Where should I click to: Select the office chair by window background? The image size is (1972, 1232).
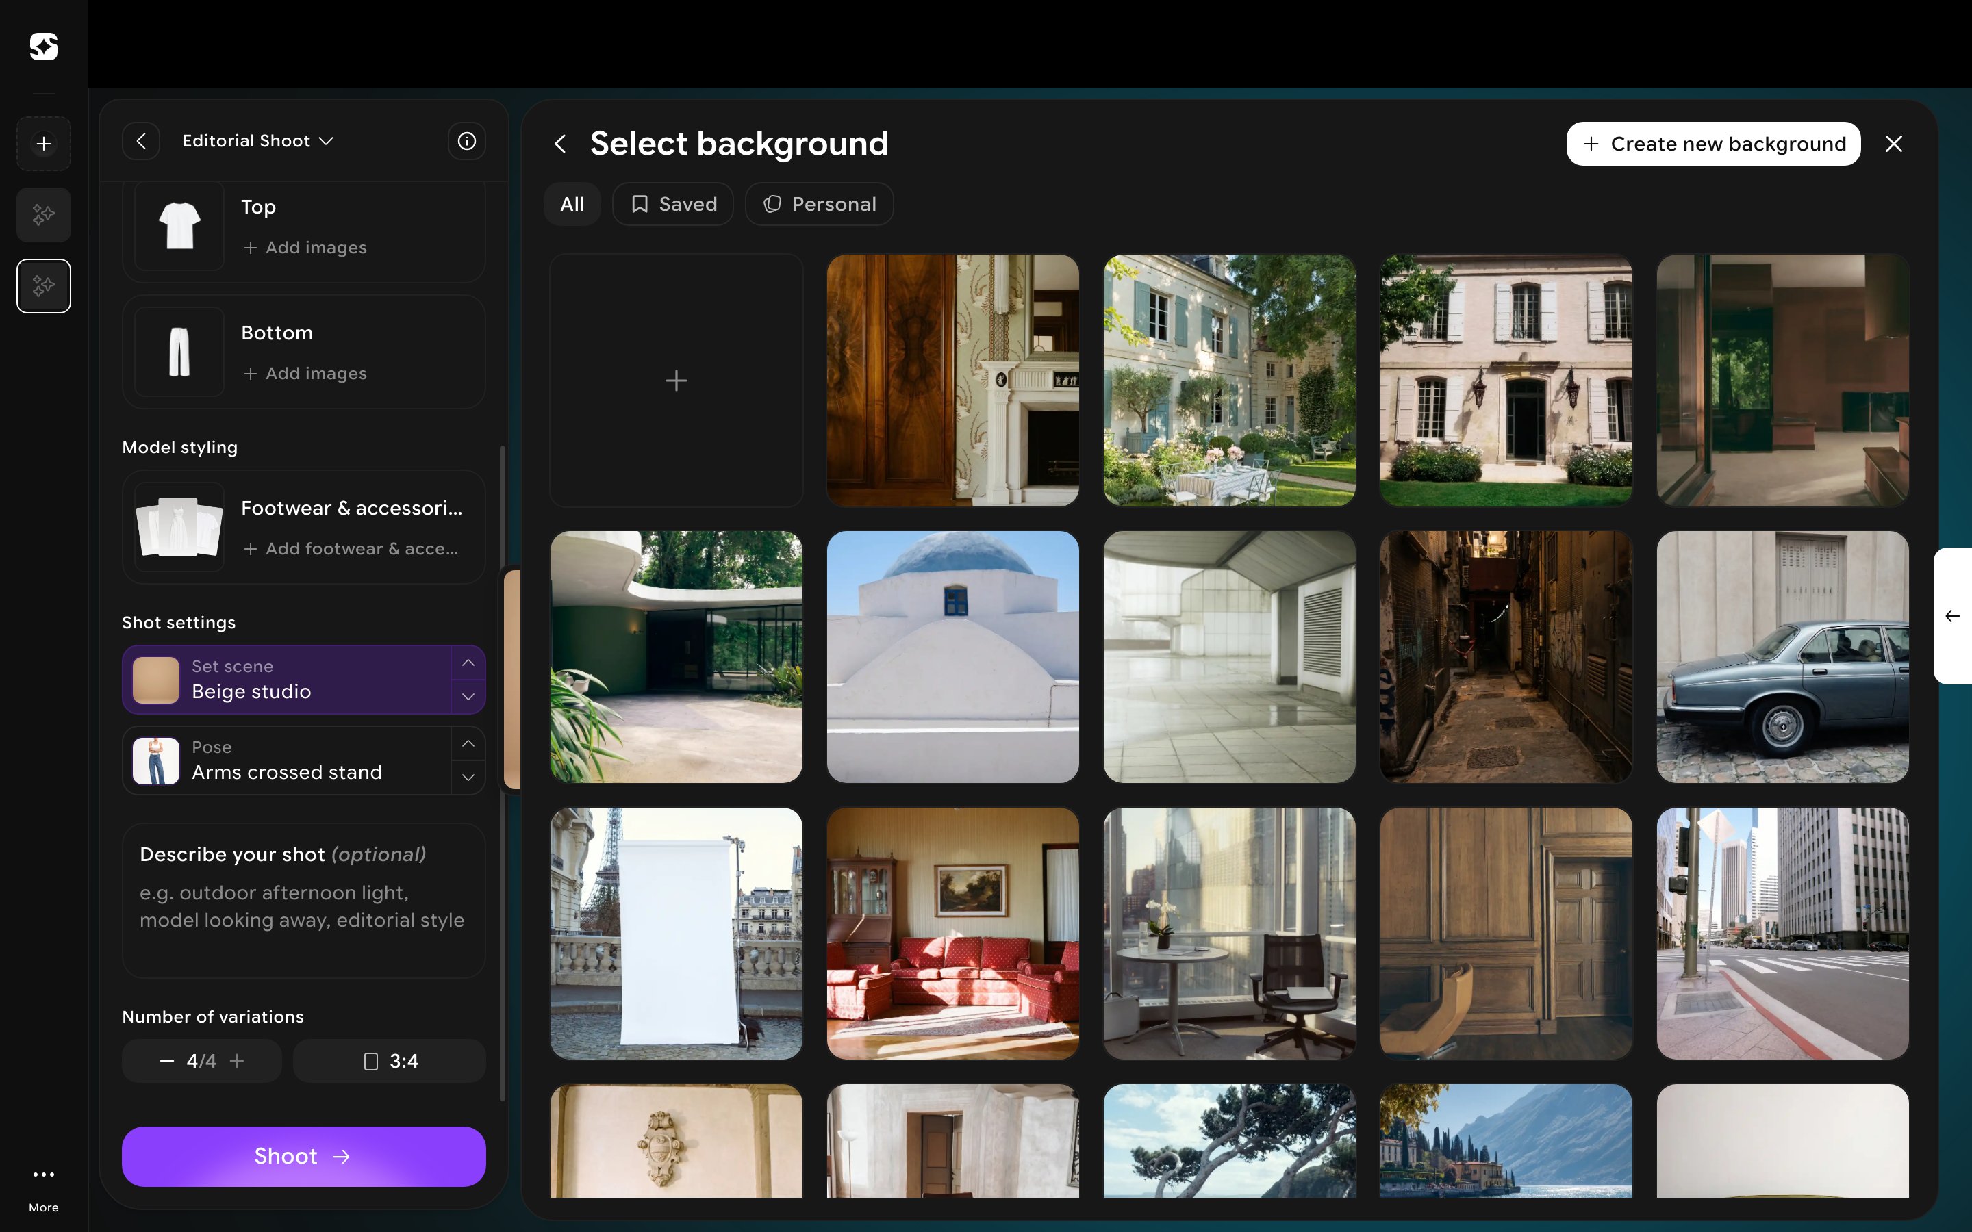pos(1230,934)
